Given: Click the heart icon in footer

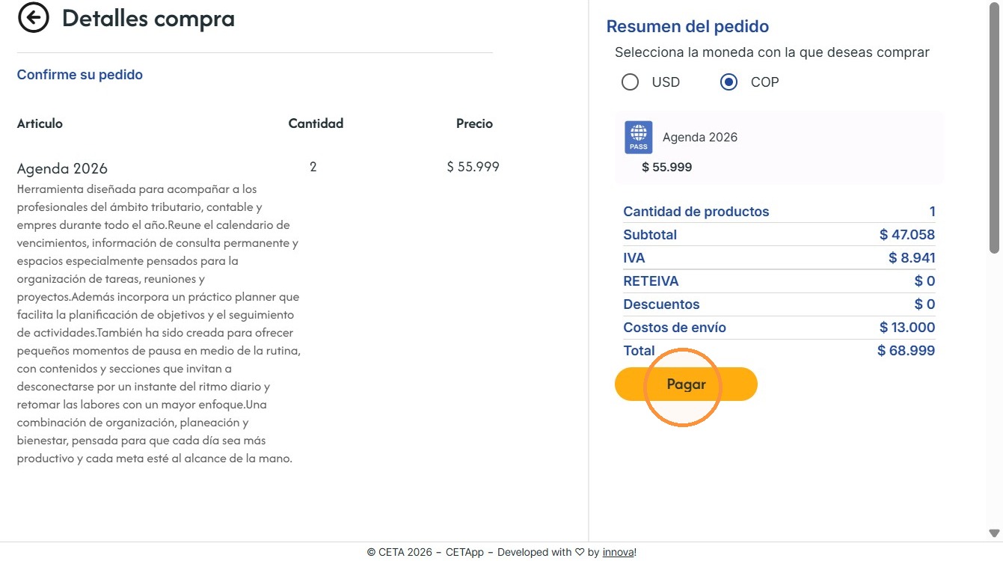Looking at the screenshot, I should click(x=579, y=553).
